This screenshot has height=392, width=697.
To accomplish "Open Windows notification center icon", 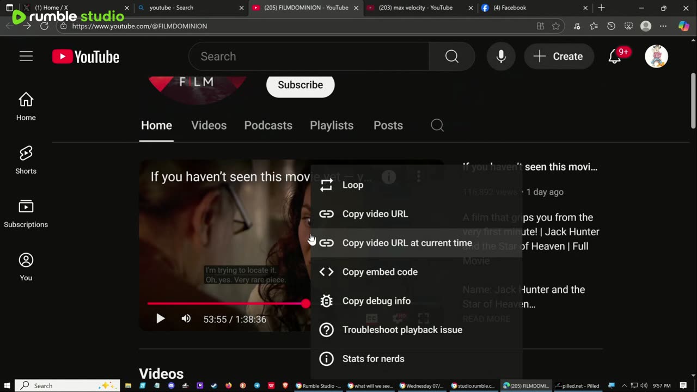I will (x=683, y=385).
